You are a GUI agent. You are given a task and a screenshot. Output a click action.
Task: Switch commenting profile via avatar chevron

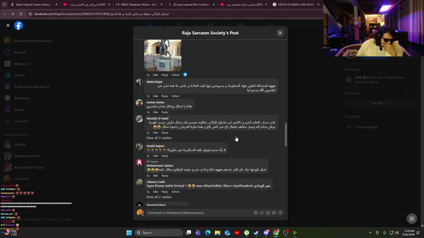143,215
